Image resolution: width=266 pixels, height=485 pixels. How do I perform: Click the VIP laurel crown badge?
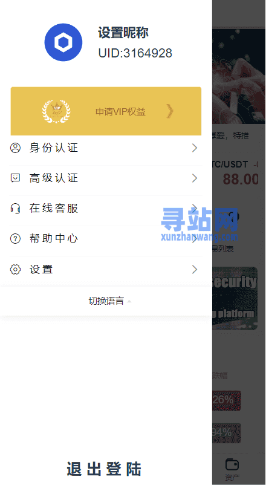pyautogui.click(x=56, y=111)
